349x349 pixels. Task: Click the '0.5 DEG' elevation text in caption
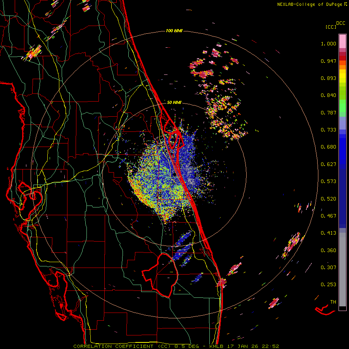click(187, 346)
